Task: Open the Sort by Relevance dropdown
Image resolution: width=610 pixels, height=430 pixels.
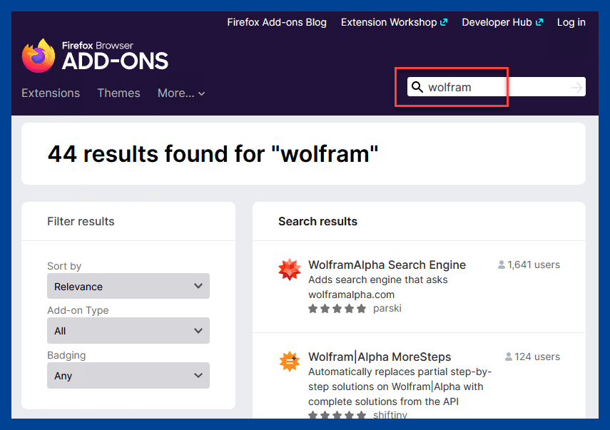Action: pos(128,286)
